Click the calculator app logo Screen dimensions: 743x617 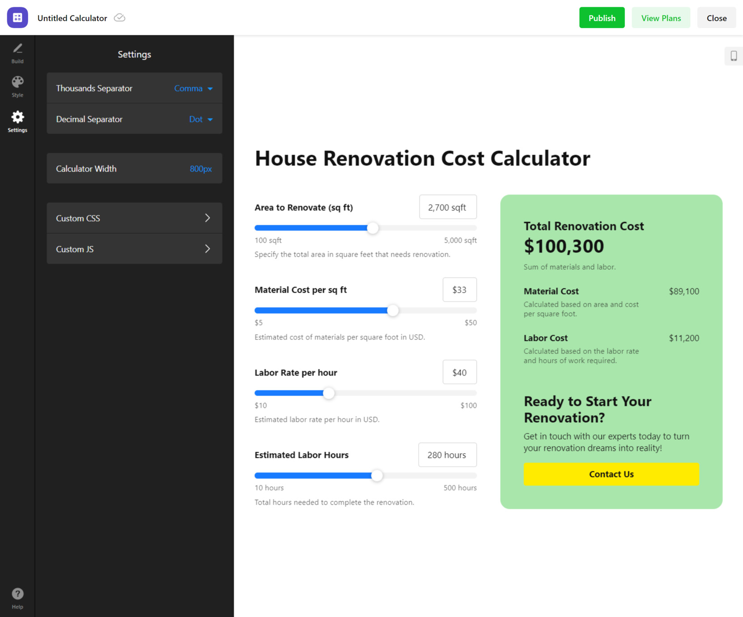[17, 18]
